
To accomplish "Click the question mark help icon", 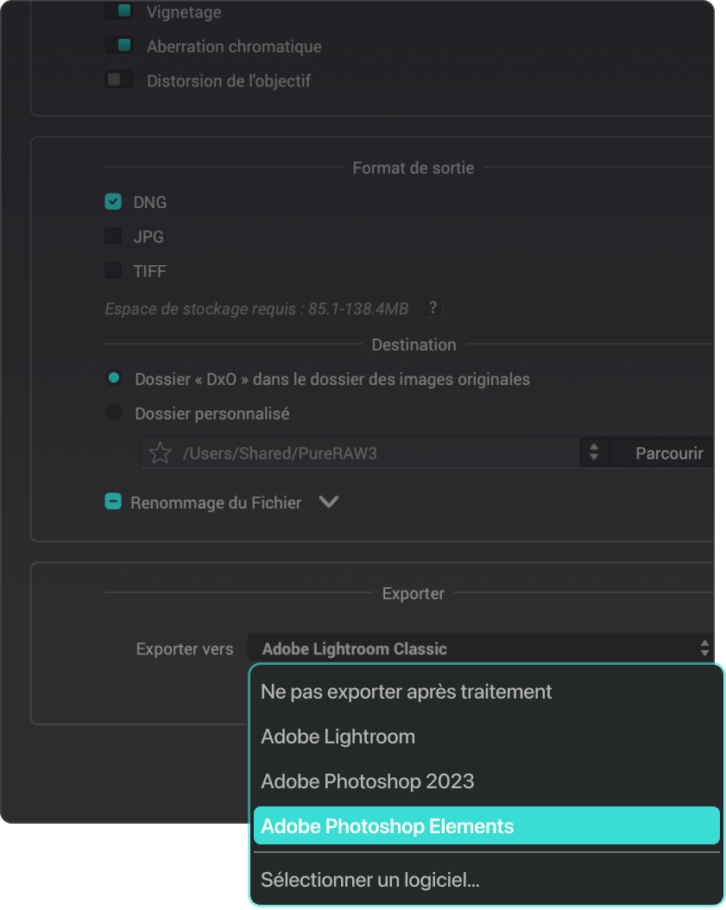I will click(432, 307).
